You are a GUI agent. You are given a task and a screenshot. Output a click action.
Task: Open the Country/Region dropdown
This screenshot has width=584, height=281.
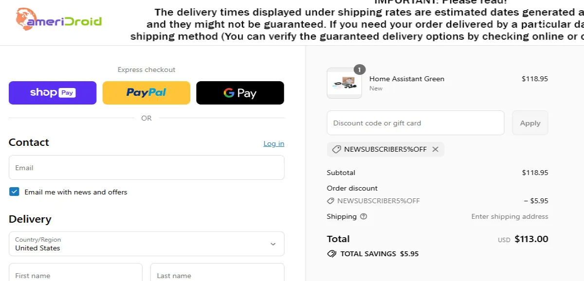pos(146,244)
